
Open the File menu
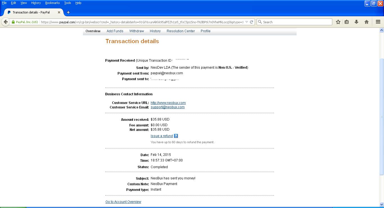(x=4, y=3)
